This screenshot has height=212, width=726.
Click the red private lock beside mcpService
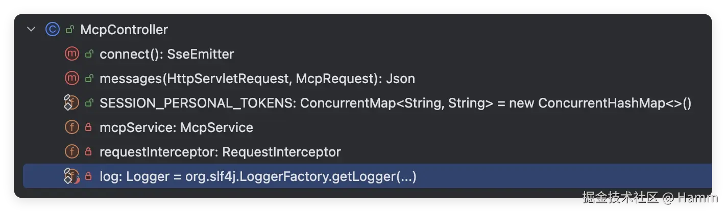point(88,127)
